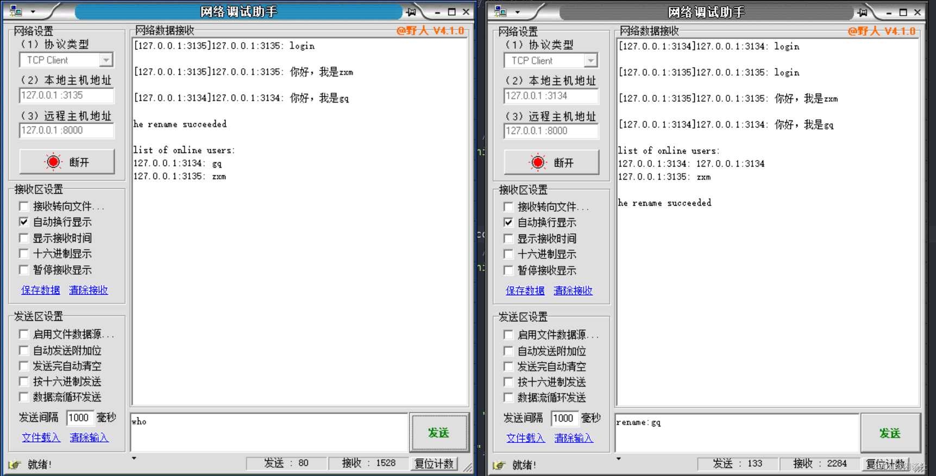936x476 pixels.
Task: Enable 按十六进制发送 in left window
Action: 24,382
